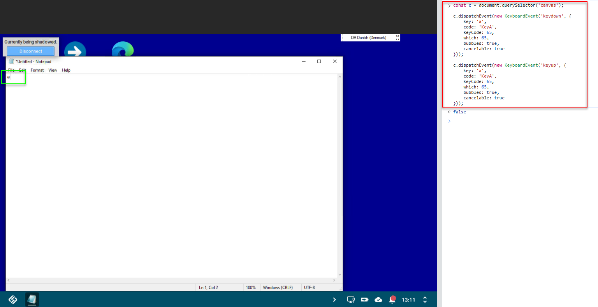Click the blue arrow desktop icon

click(75, 49)
